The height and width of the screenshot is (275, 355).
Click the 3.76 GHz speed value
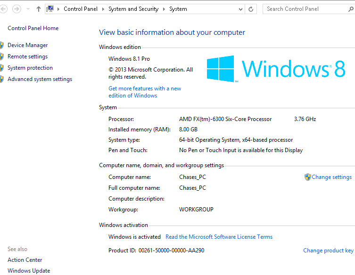coord(305,119)
